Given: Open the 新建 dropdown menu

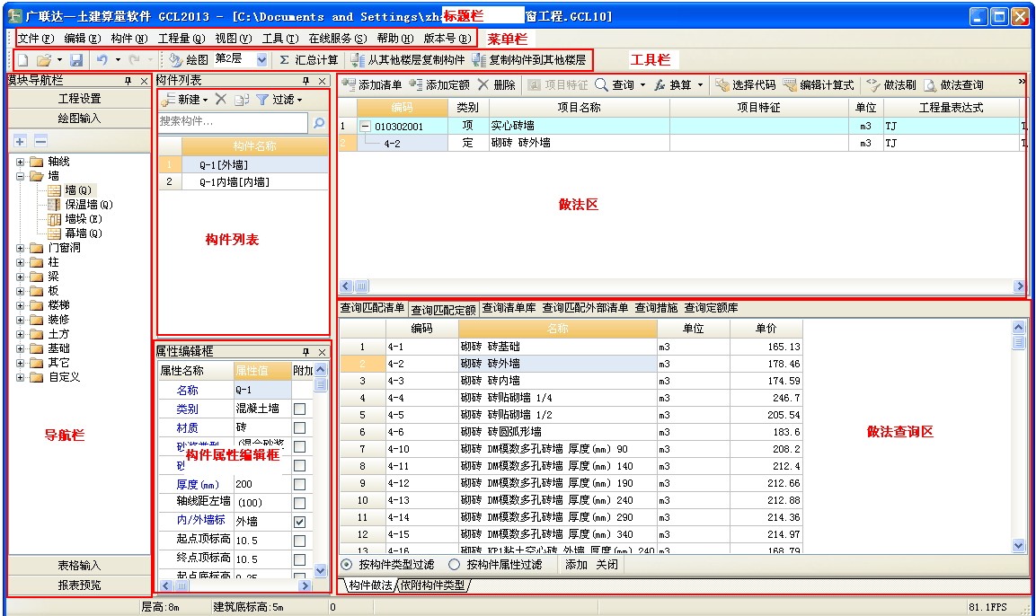Looking at the screenshot, I should (x=205, y=100).
